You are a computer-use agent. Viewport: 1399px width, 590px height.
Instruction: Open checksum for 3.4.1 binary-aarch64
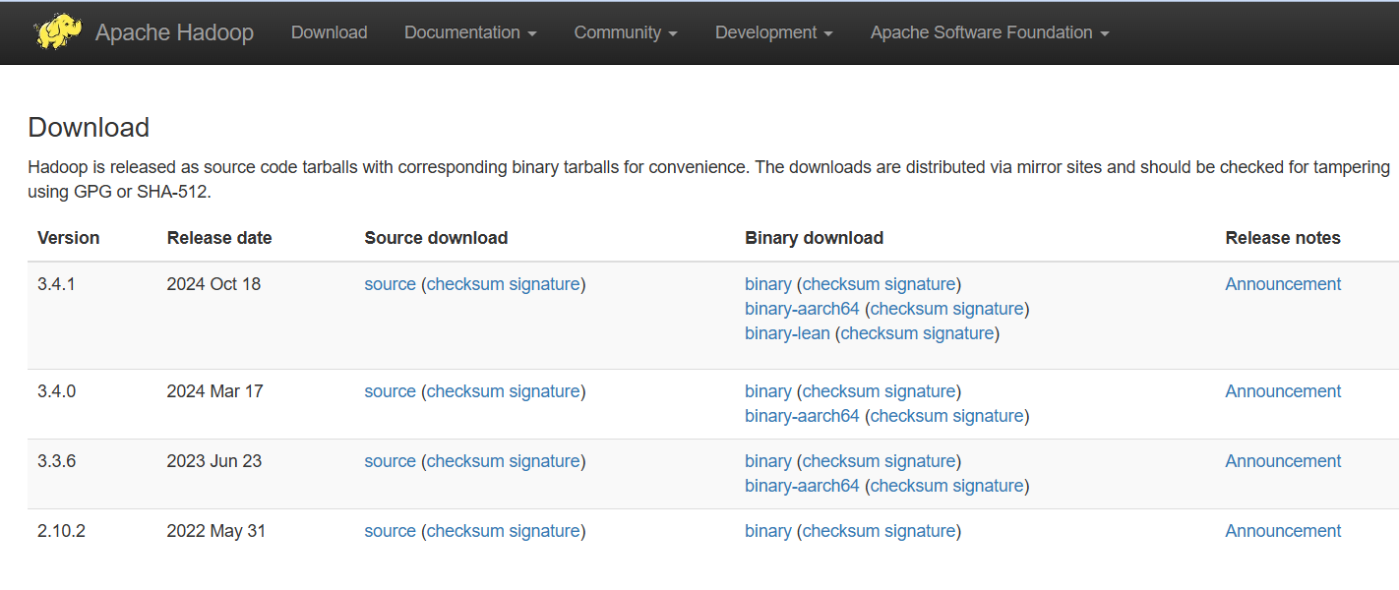coord(909,309)
